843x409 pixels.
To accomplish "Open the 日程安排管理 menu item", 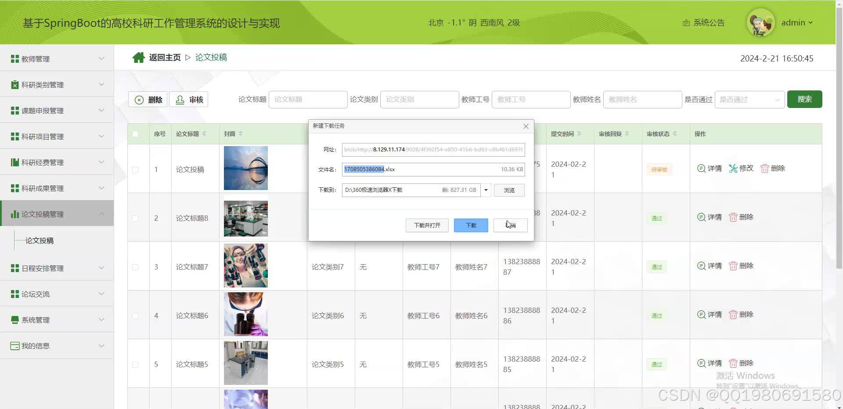I will click(57, 268).
